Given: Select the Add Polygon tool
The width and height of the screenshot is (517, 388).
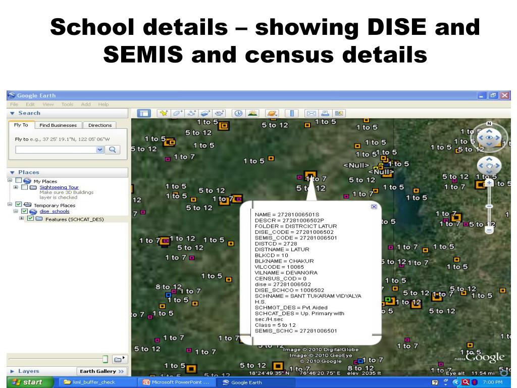Looking at the screenshot, I should [x=178, y=114].
